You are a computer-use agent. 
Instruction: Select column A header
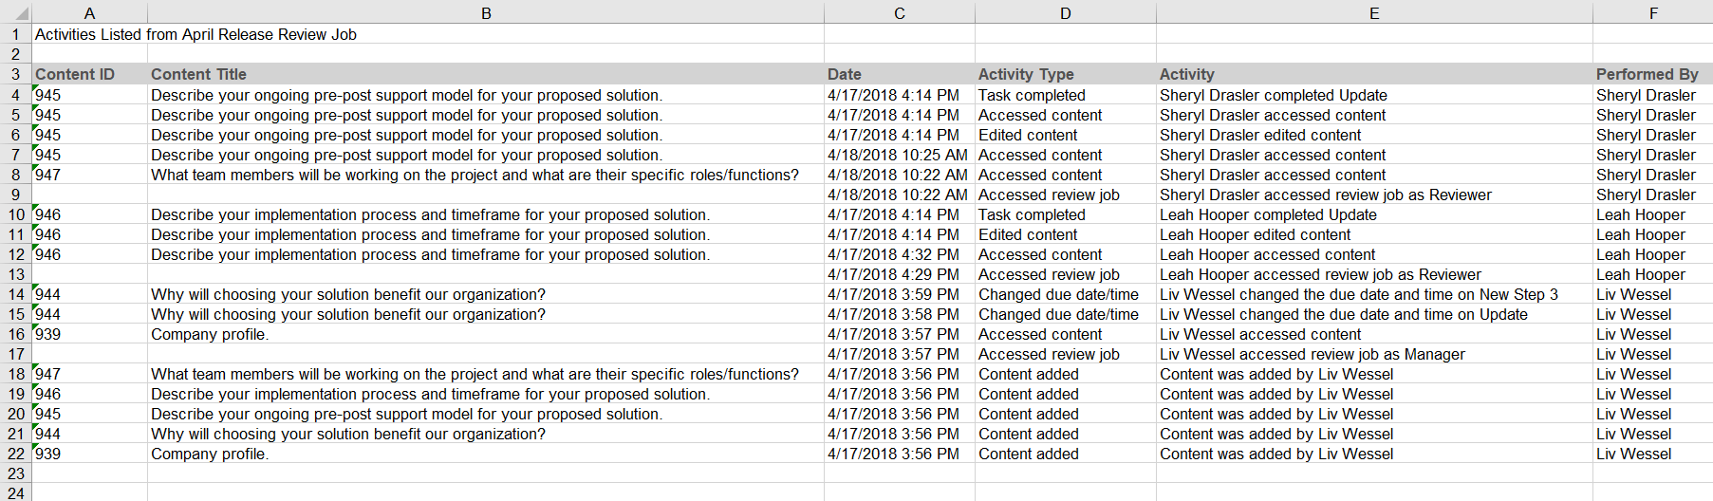89,12
